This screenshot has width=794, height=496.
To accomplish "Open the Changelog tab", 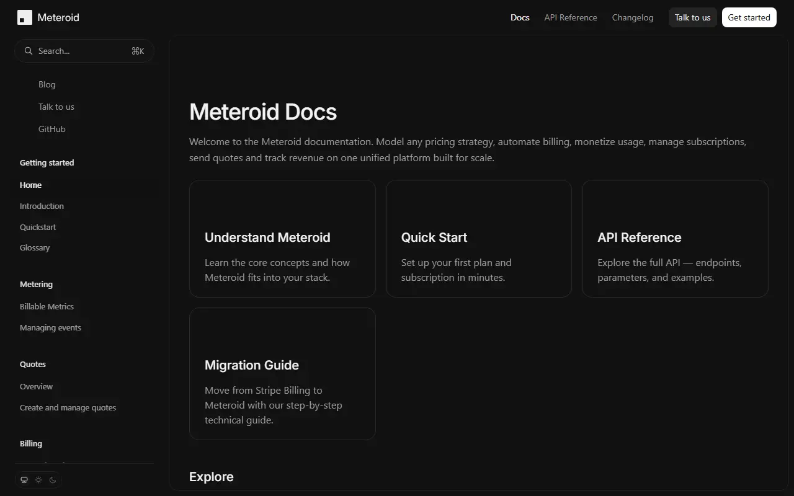I will click(x=633, y=17).
